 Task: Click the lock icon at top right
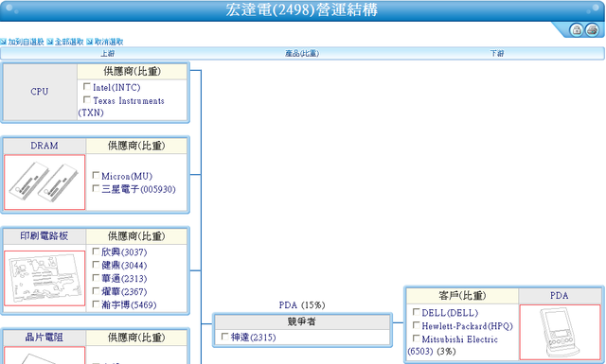(x=577, y=29)
